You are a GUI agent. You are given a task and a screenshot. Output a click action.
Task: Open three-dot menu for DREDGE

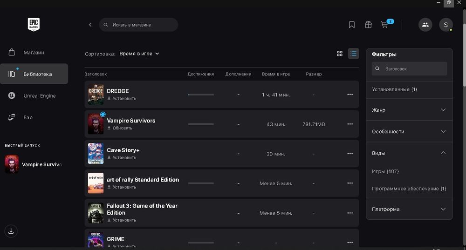pos(350,95)
